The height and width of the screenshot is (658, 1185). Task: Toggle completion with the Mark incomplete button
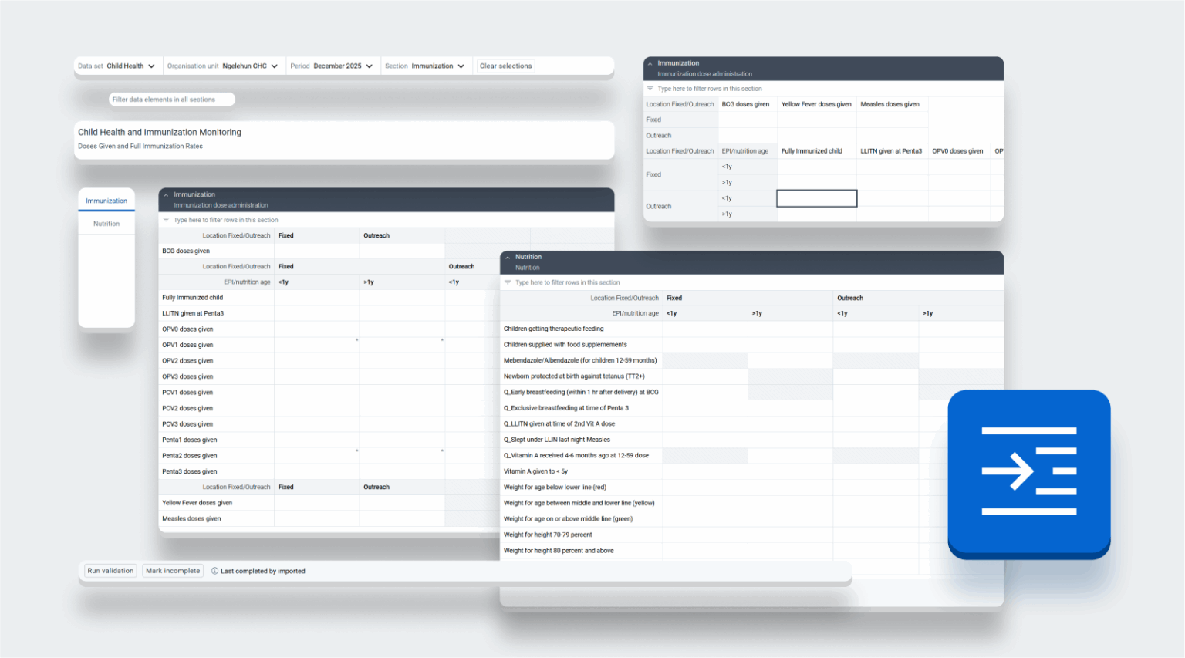coord(172,570)
